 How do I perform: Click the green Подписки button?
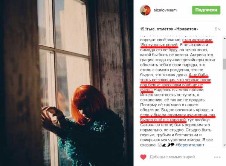point(206,10)
